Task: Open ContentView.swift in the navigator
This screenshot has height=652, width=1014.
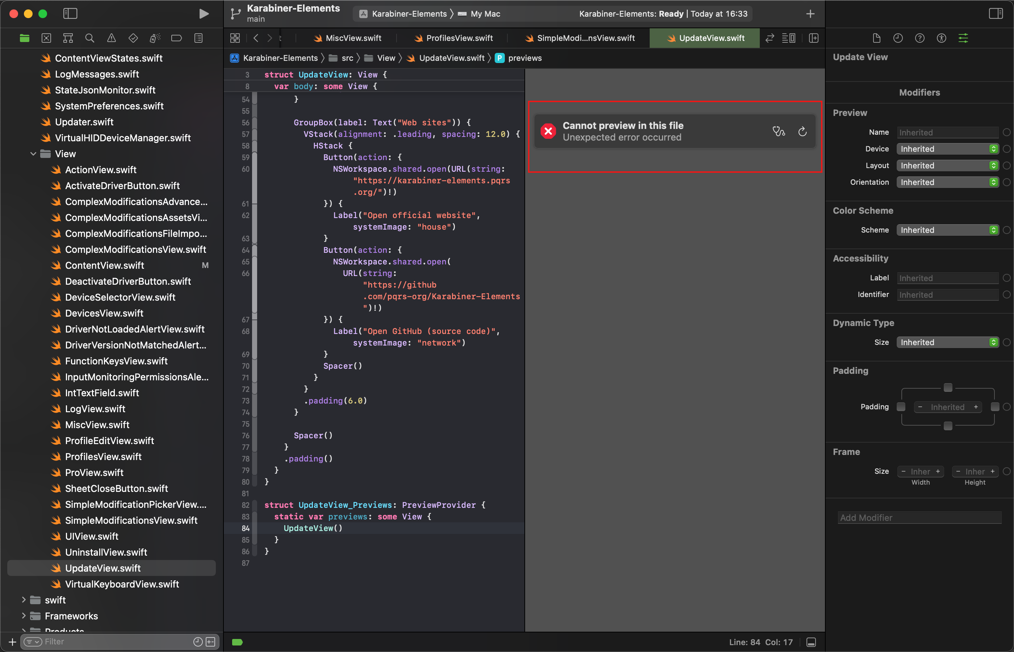Action: coord(105,266)
